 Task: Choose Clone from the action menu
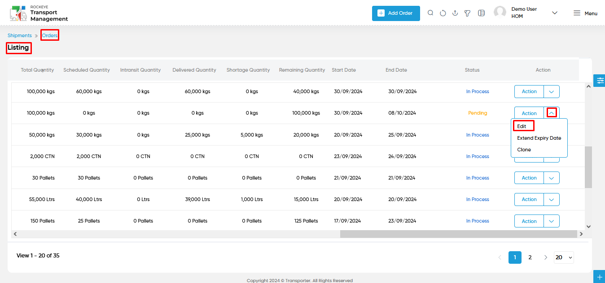[524, 150]
